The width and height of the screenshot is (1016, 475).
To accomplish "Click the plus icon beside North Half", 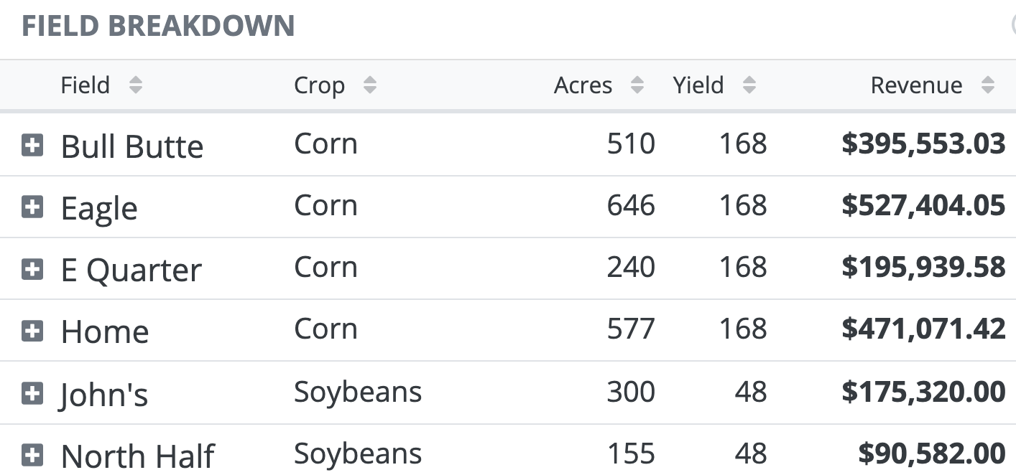I will click(x=32, y=455).
